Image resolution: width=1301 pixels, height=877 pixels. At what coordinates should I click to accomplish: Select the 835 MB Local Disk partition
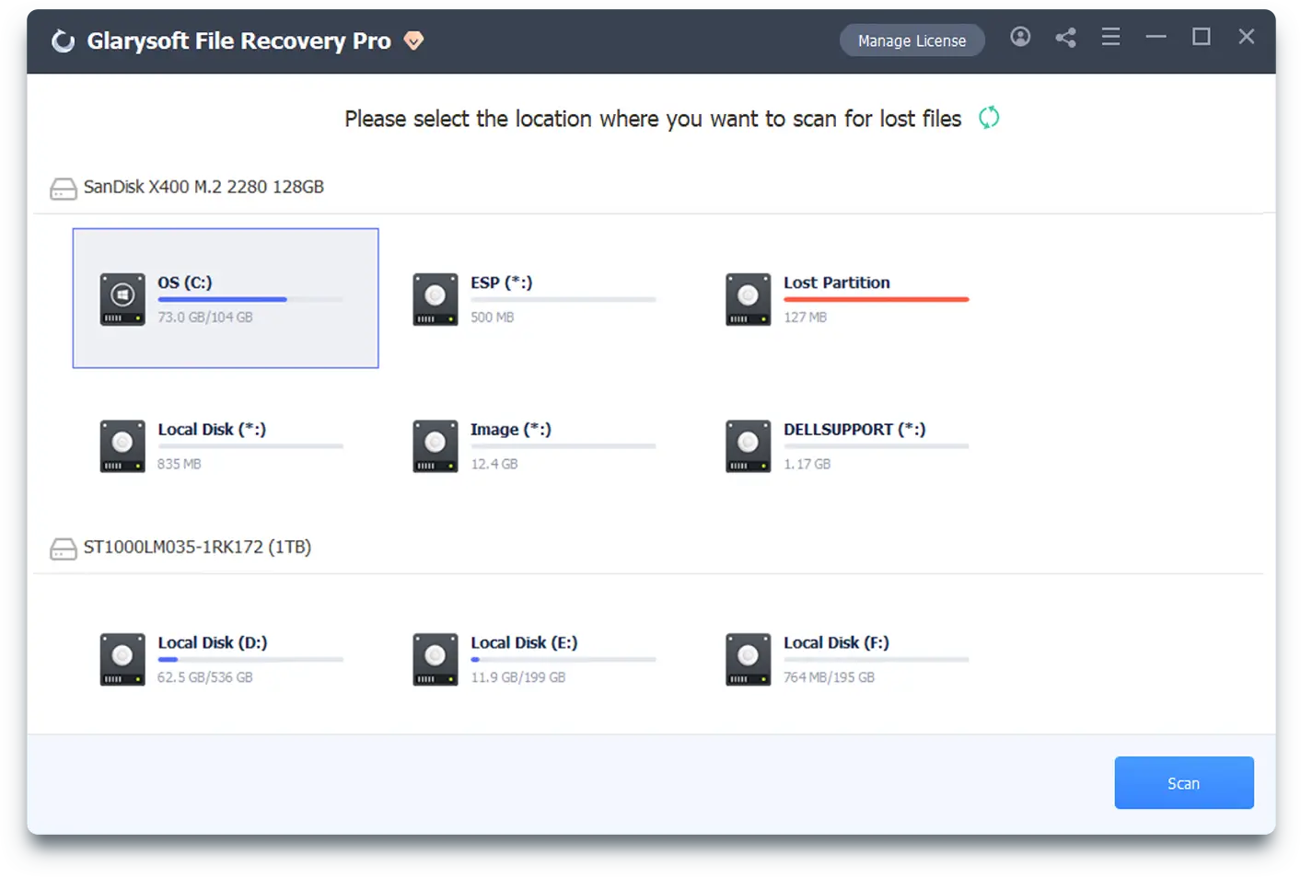[221, 445]
